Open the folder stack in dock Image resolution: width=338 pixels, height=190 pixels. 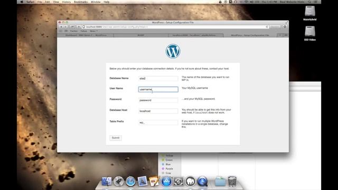[x=220, y=181]
